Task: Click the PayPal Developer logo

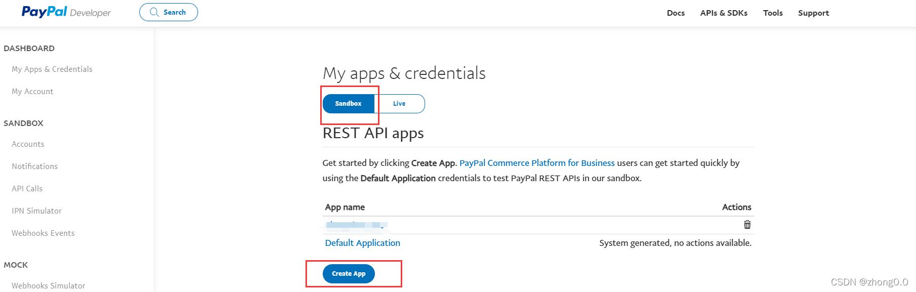Action: [x=66, y=12]
